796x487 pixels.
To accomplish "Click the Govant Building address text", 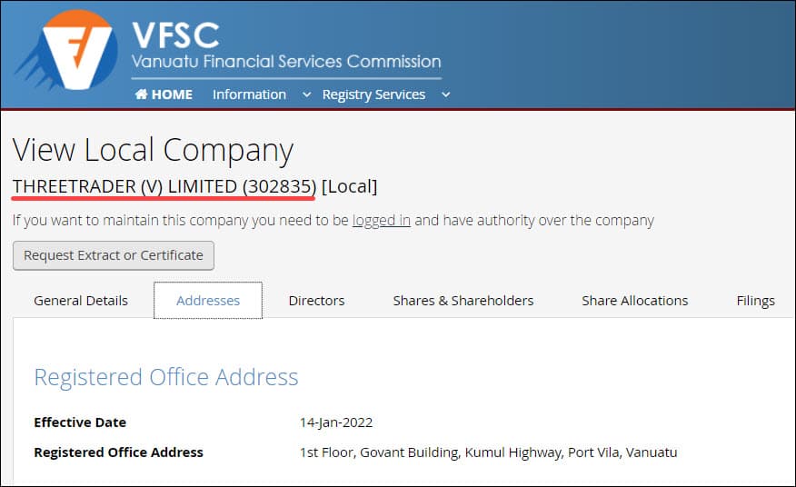I will [488, 452].
